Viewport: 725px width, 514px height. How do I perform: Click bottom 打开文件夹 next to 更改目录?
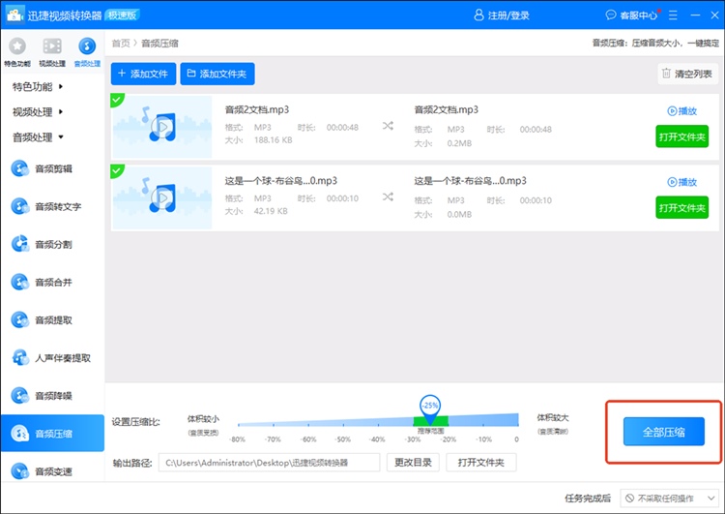(480, 462)
